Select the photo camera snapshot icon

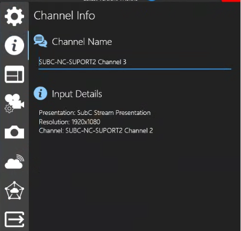(x=14, y=132)
